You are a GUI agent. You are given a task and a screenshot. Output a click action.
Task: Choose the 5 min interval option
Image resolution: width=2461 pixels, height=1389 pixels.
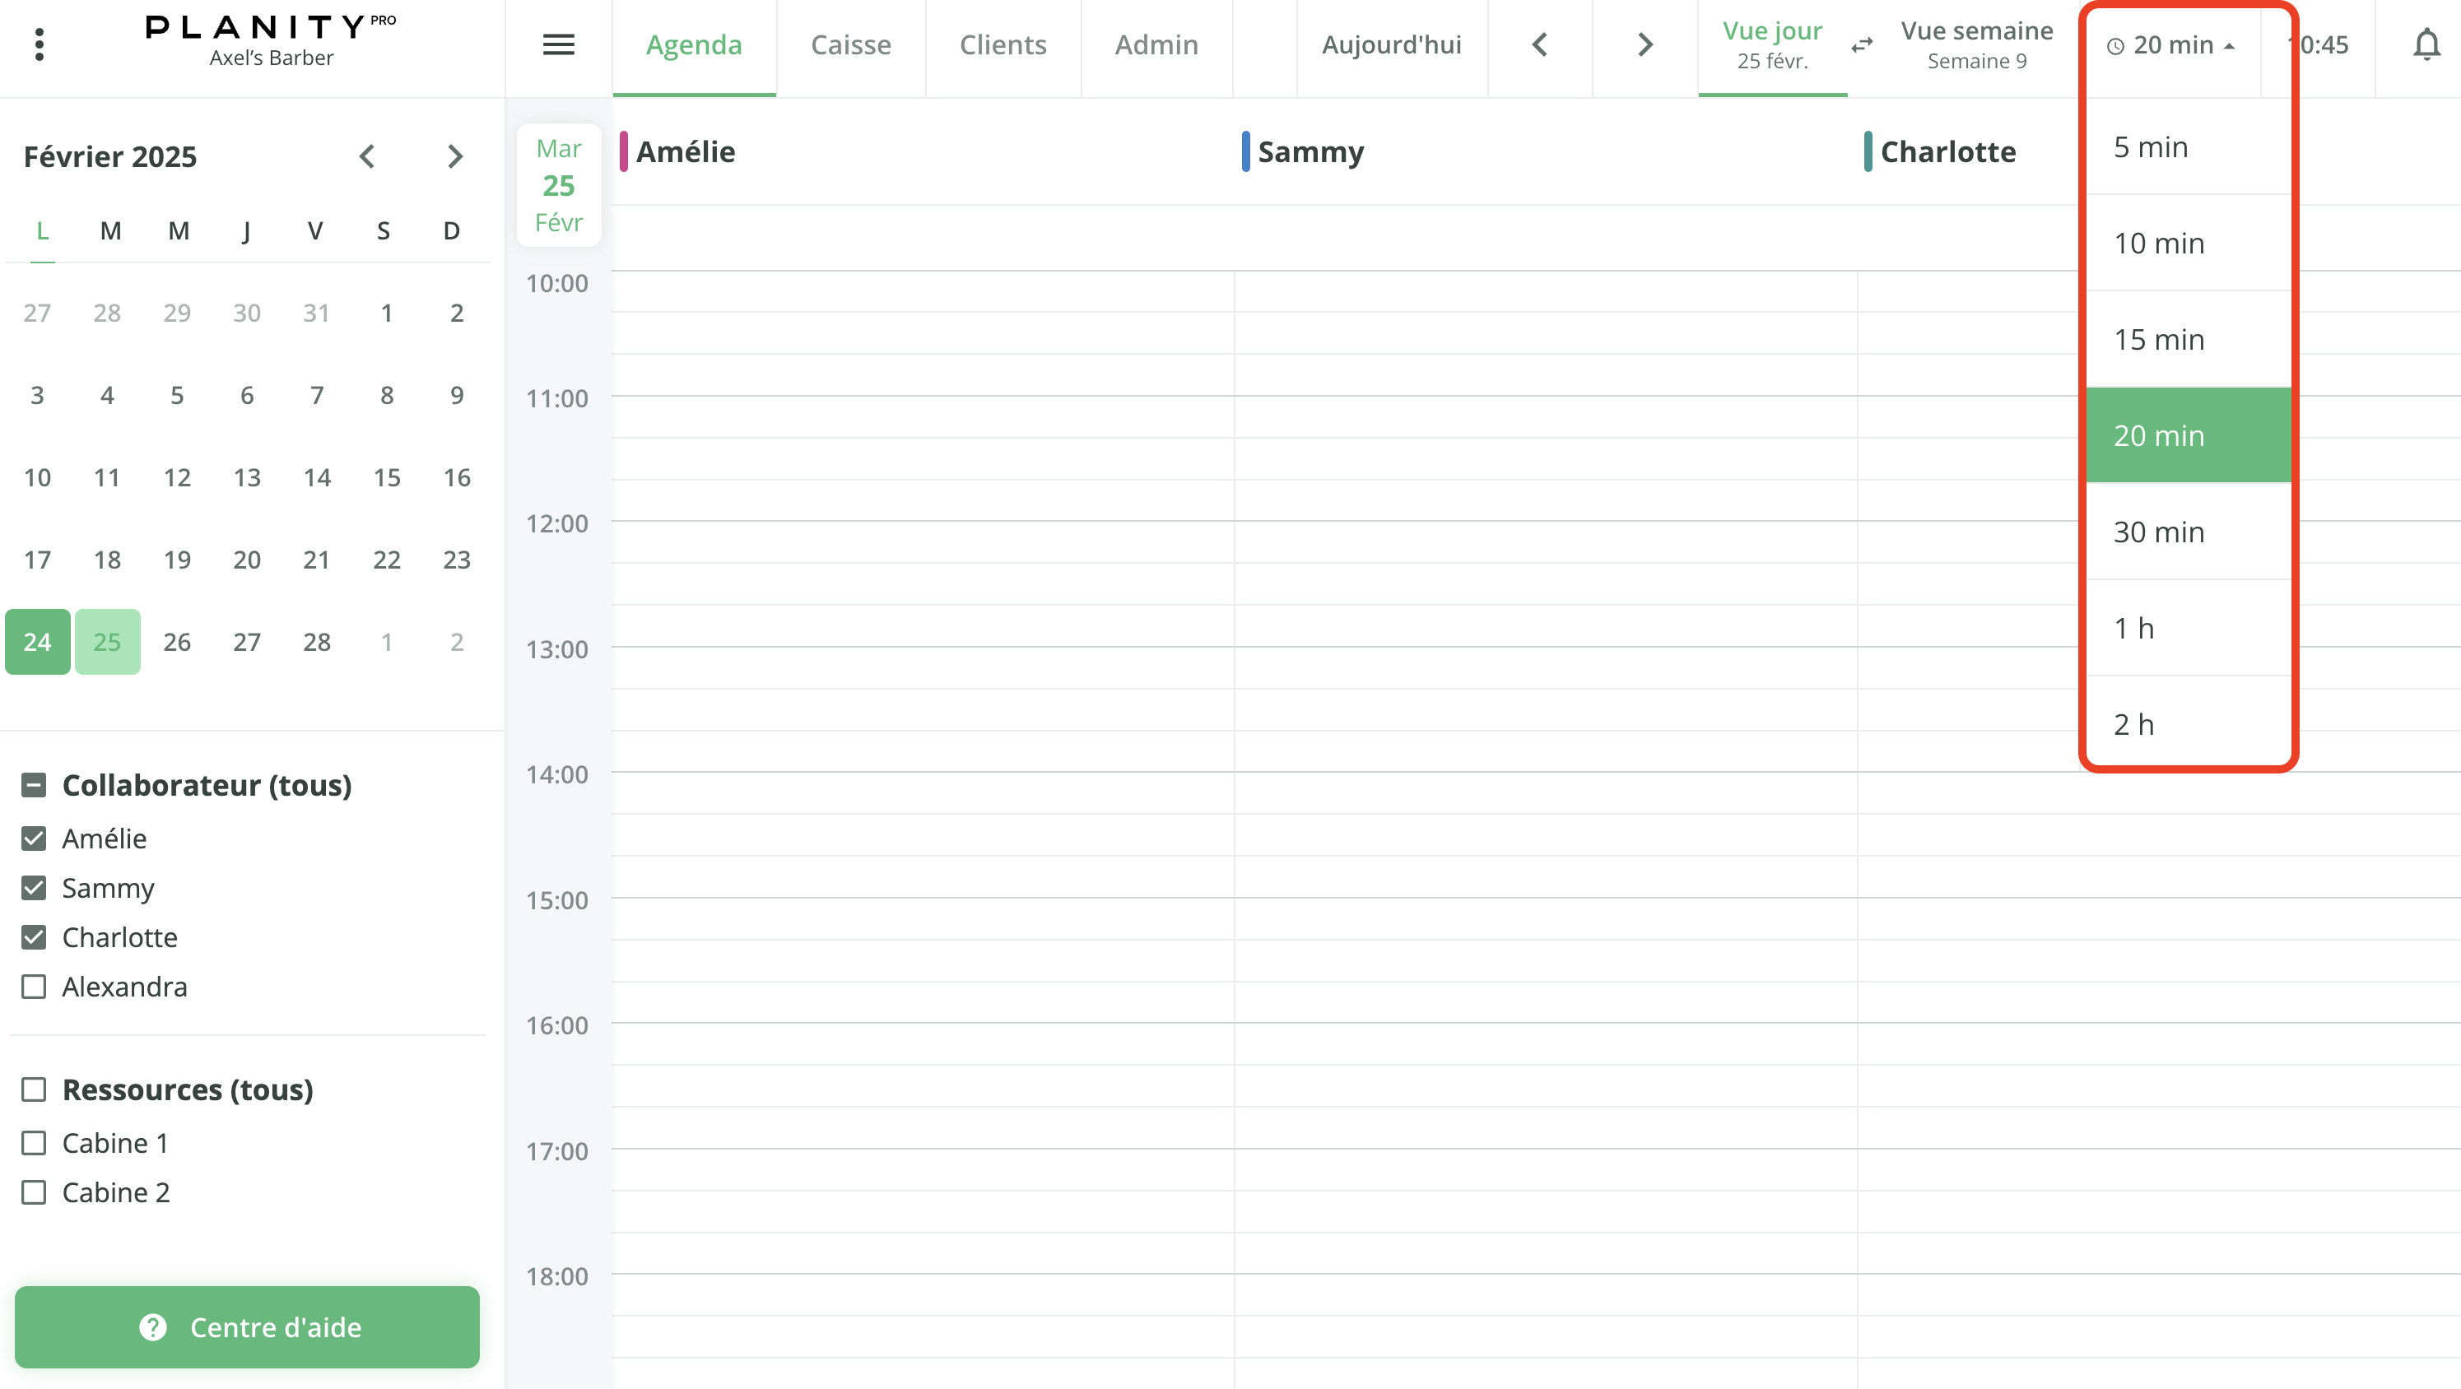(x=2150, y=146)
